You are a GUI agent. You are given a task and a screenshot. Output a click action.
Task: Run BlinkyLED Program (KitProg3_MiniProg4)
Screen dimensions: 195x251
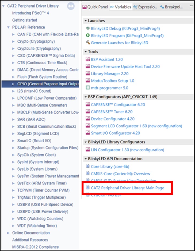click(x=127, y=36)
